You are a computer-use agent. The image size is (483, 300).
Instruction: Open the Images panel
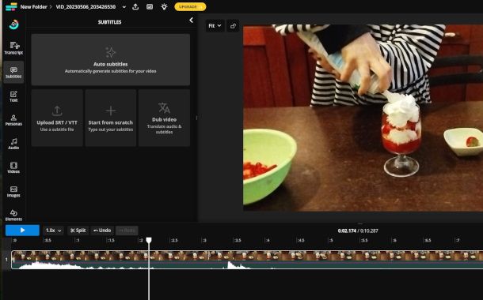13,191
